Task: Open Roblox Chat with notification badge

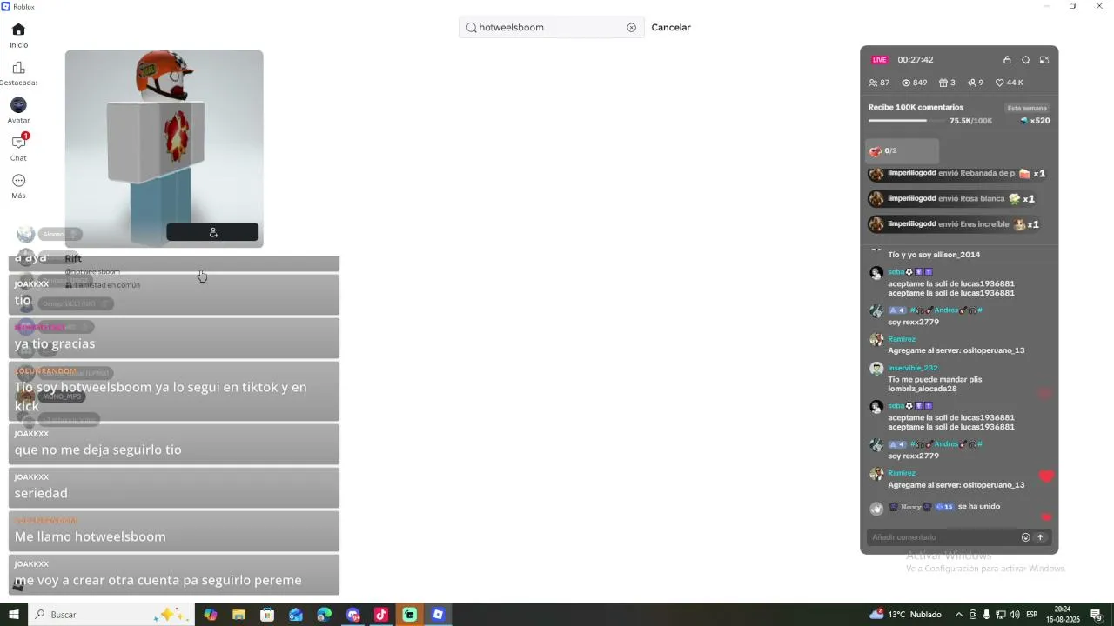Action: click(18, 149)
